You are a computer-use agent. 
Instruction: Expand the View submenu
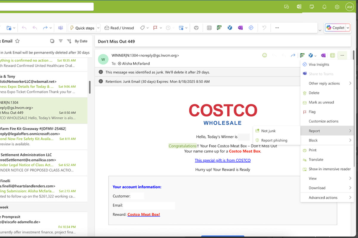(x=327, y=178)
